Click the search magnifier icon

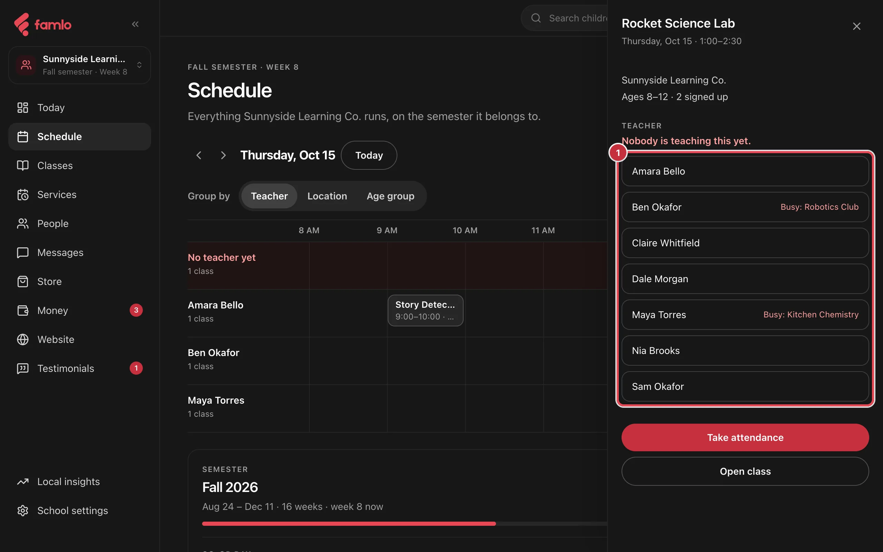click(x=536, y=18)
